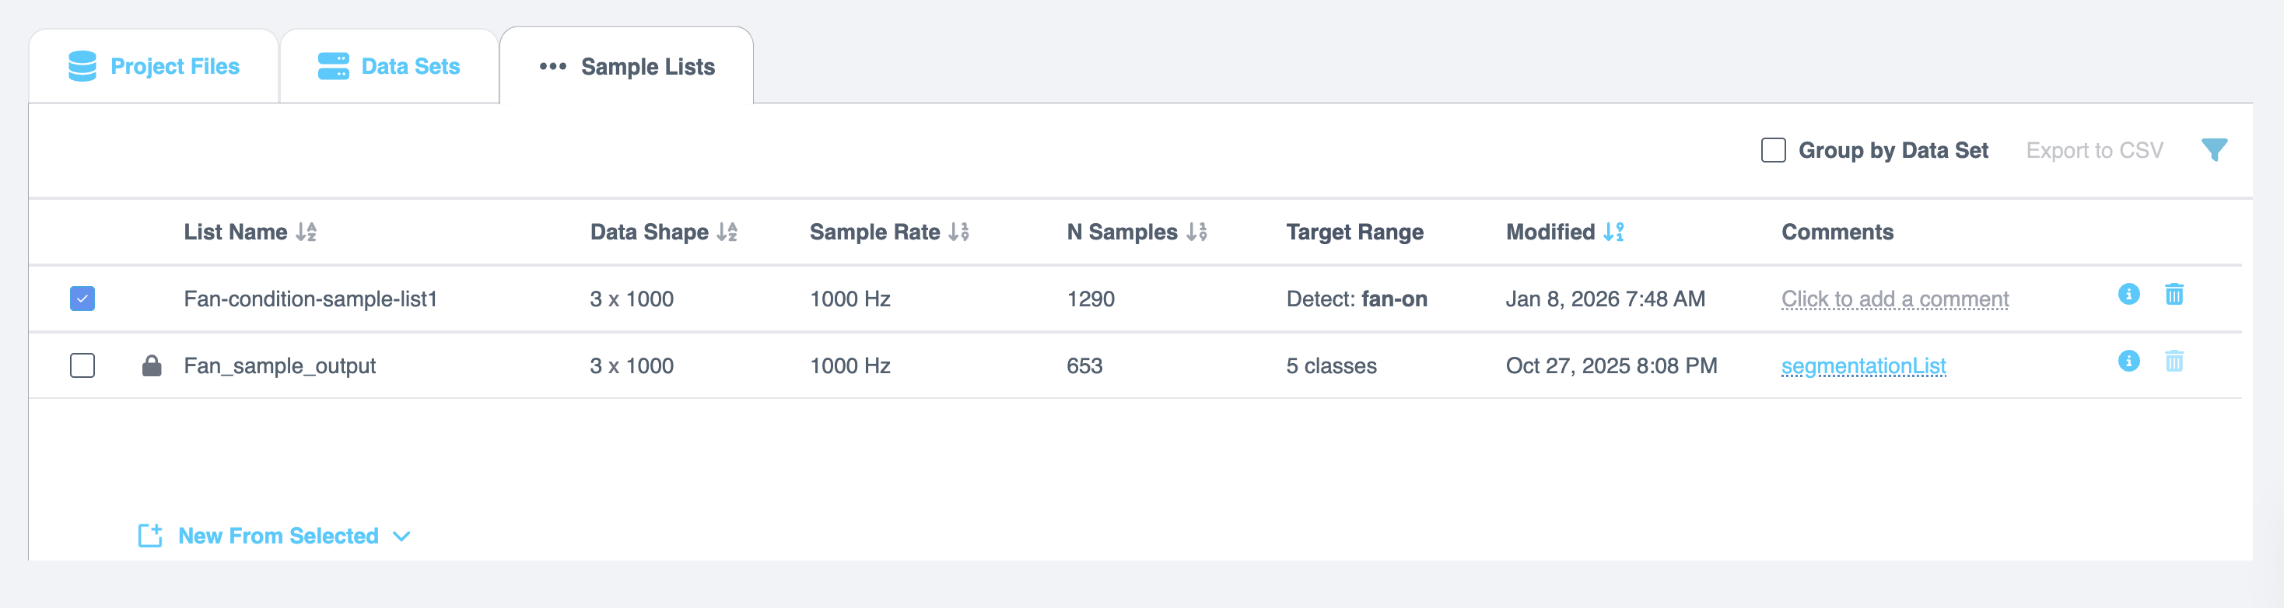The image size is (2284, 608).
Task: Open the segmentationList comment link
Action: pos(1864,365)
